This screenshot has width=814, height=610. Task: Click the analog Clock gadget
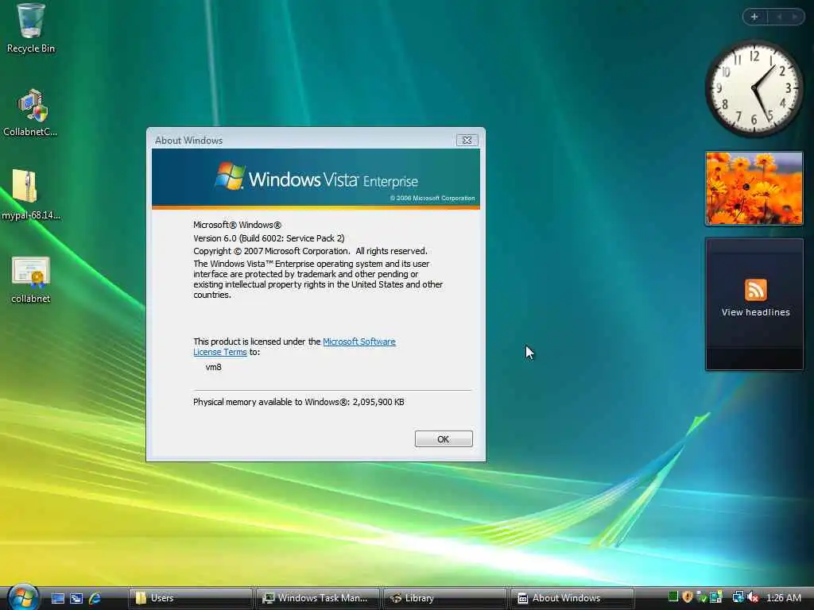coord(754,89)
